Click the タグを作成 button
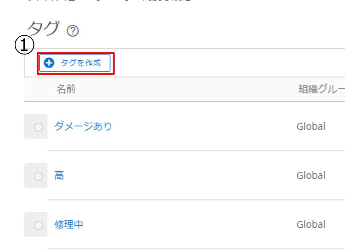Viewport: 345px width, 252px height. (75, 63)
